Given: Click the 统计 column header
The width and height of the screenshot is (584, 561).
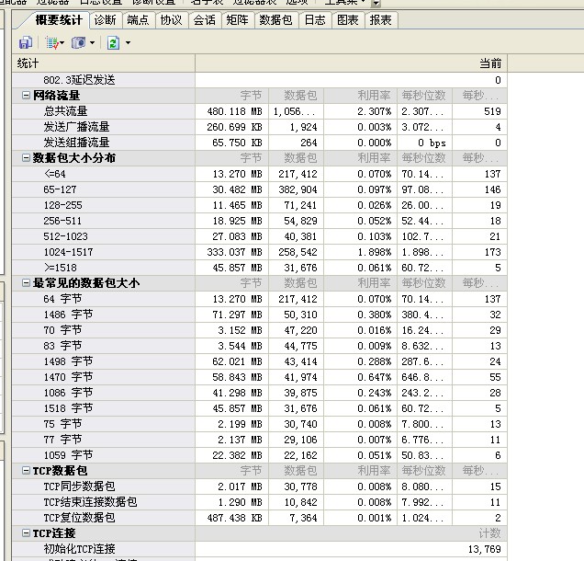Looking at the screenshot, I should click(x=103, y=63).
